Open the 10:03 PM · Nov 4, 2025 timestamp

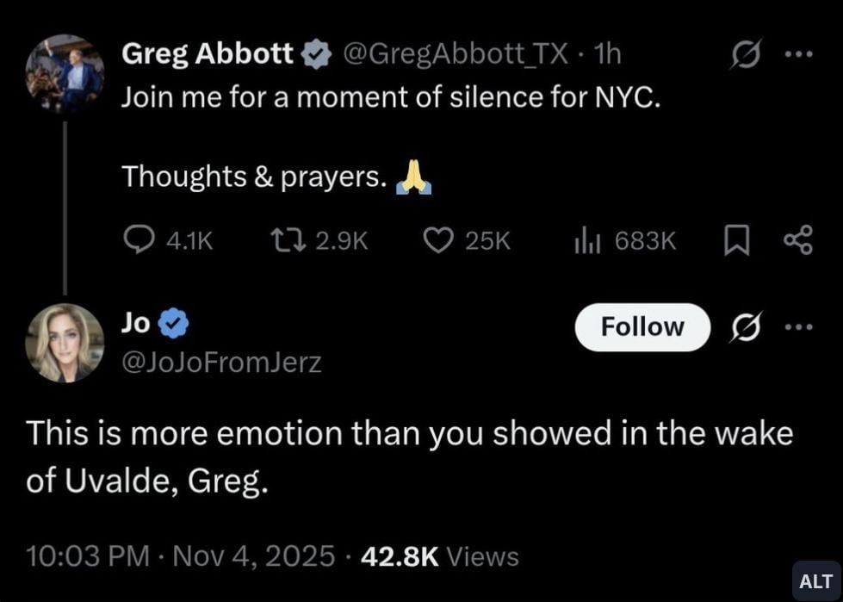[x=180, y=556]
